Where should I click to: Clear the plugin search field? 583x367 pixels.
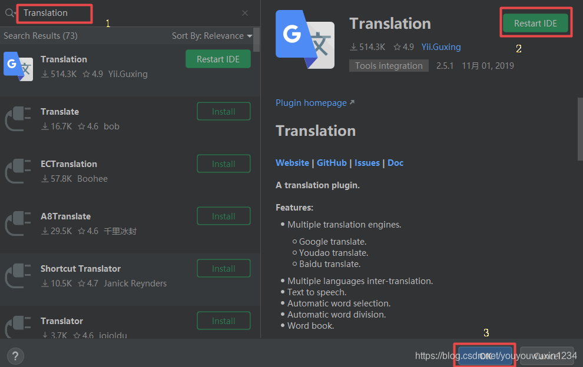tap(244, 13)
